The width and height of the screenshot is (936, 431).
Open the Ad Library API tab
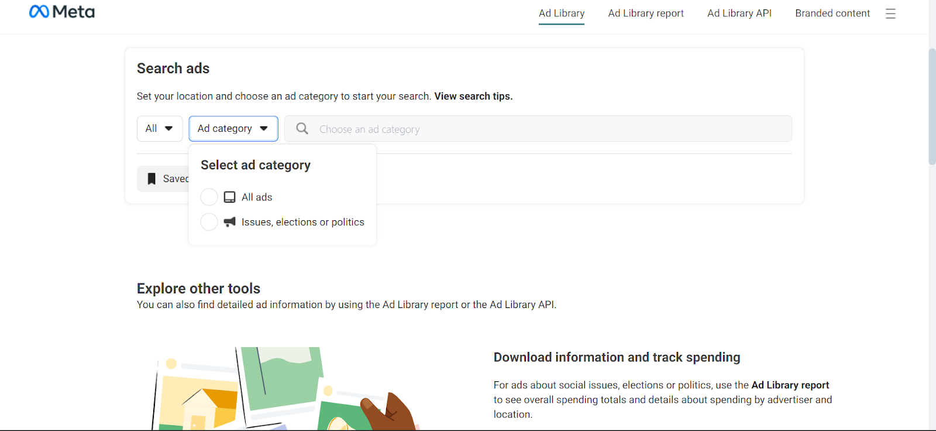[739, 13]
